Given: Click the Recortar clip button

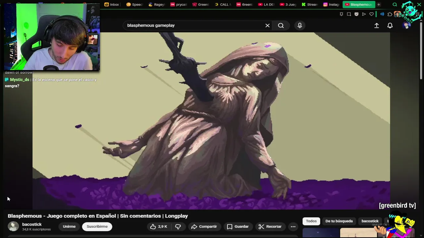Looking at the screenshot, I should (270, 226).
